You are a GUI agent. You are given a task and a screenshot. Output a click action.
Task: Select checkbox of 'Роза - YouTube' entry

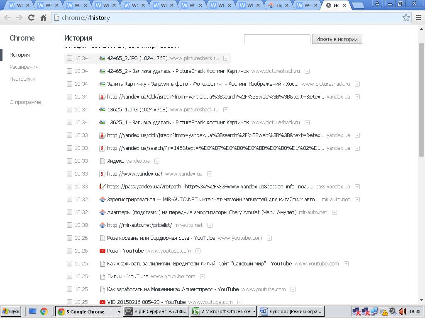[69, 251]
